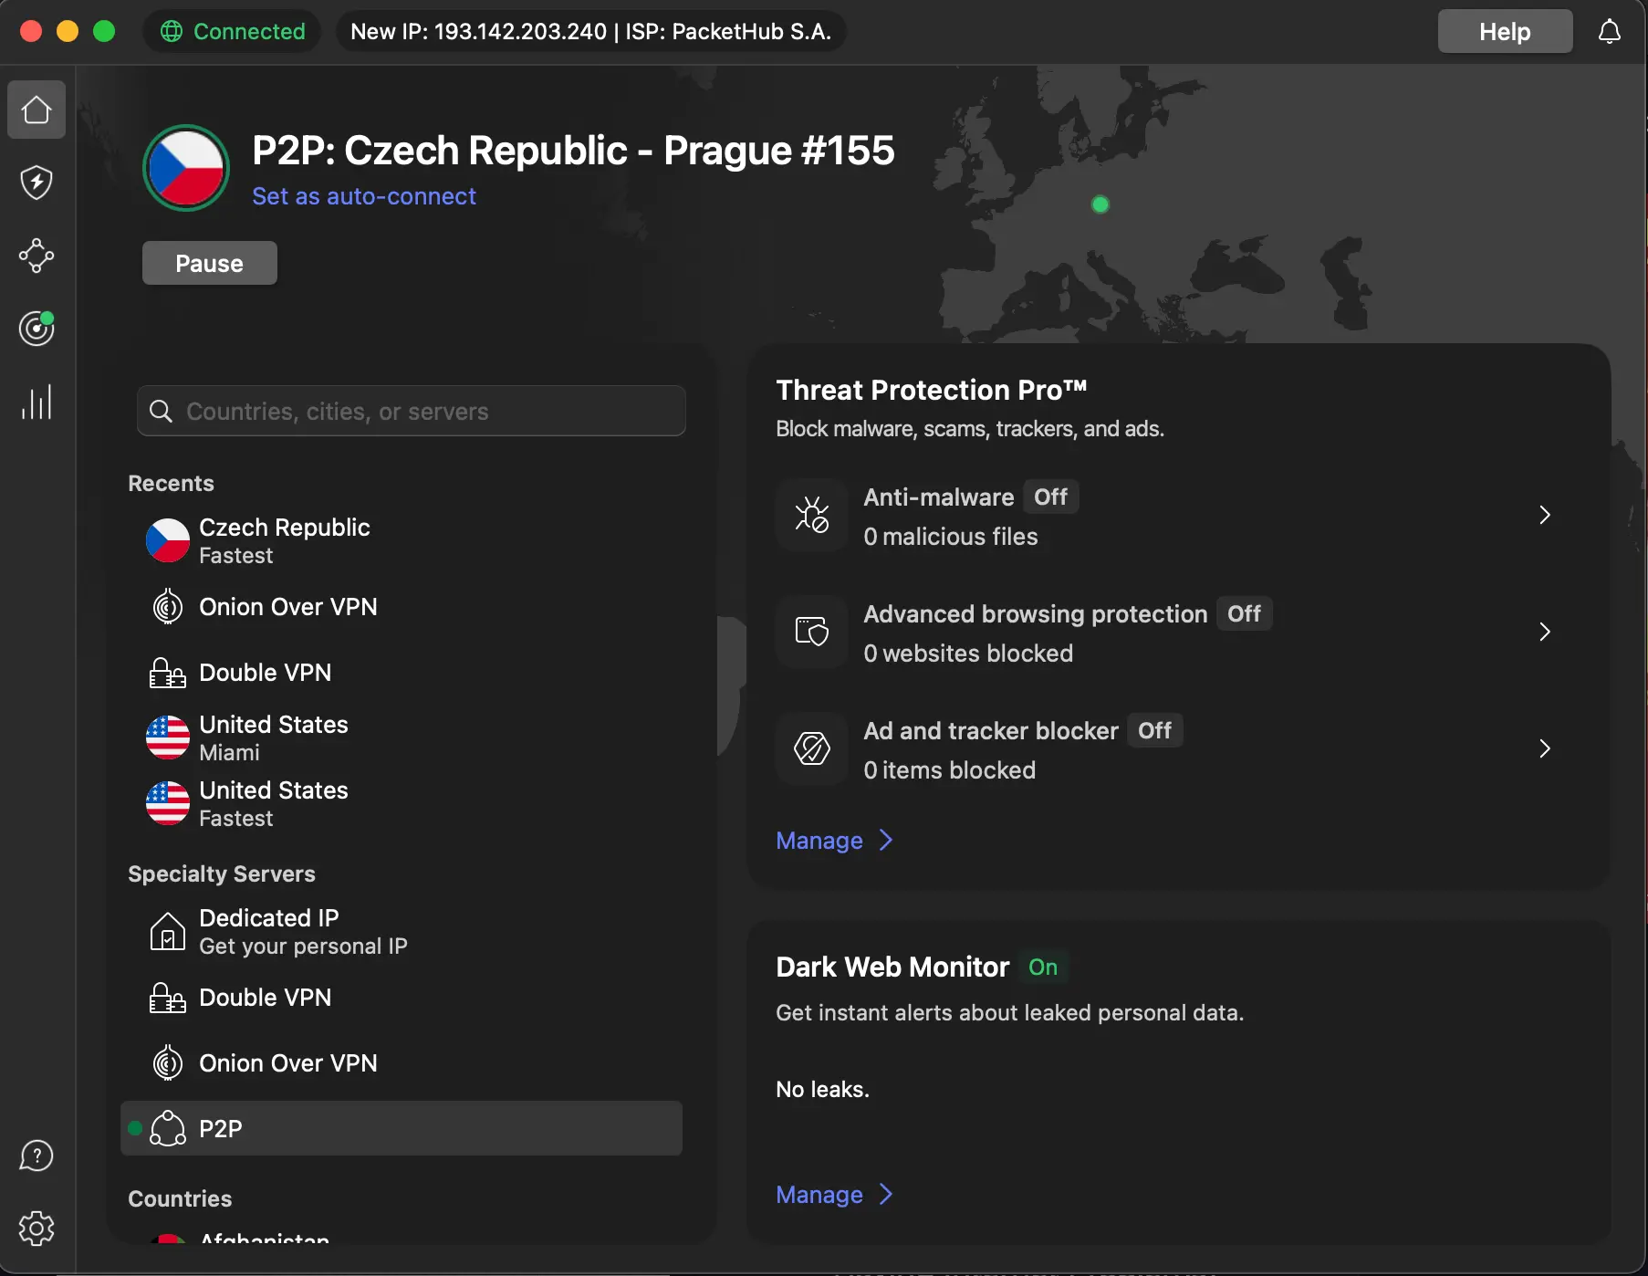
Task: Expand Anti-malware details with chevron
Action: [x=1544, y=515]
